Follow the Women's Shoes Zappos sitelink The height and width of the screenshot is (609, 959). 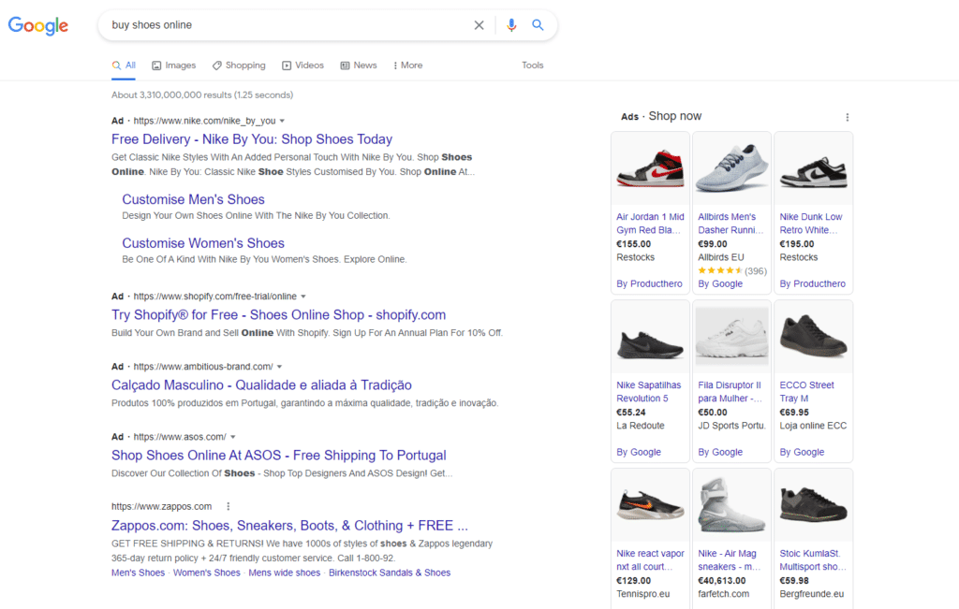pyautogui.click(x=207, y=573)
